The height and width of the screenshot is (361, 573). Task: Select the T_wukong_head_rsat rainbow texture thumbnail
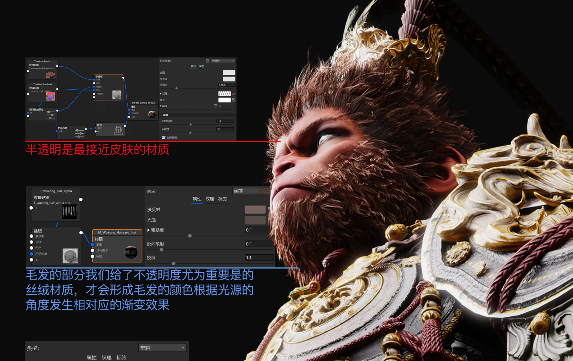[51, 96]
